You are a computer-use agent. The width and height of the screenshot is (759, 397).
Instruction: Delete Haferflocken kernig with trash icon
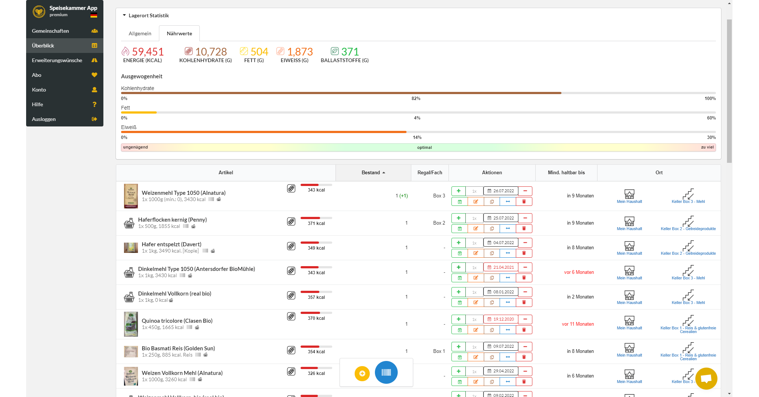pyautogui.click(x=524, y=229)
